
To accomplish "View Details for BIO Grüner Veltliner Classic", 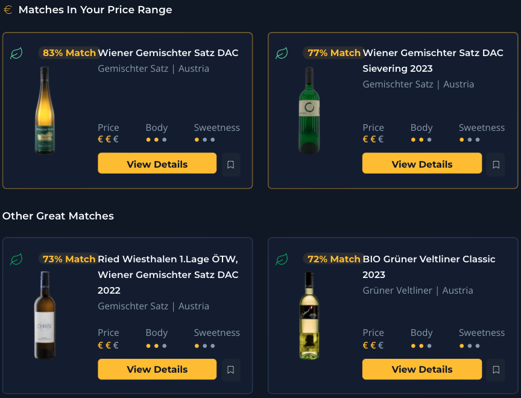I will (x=422, y=369).
